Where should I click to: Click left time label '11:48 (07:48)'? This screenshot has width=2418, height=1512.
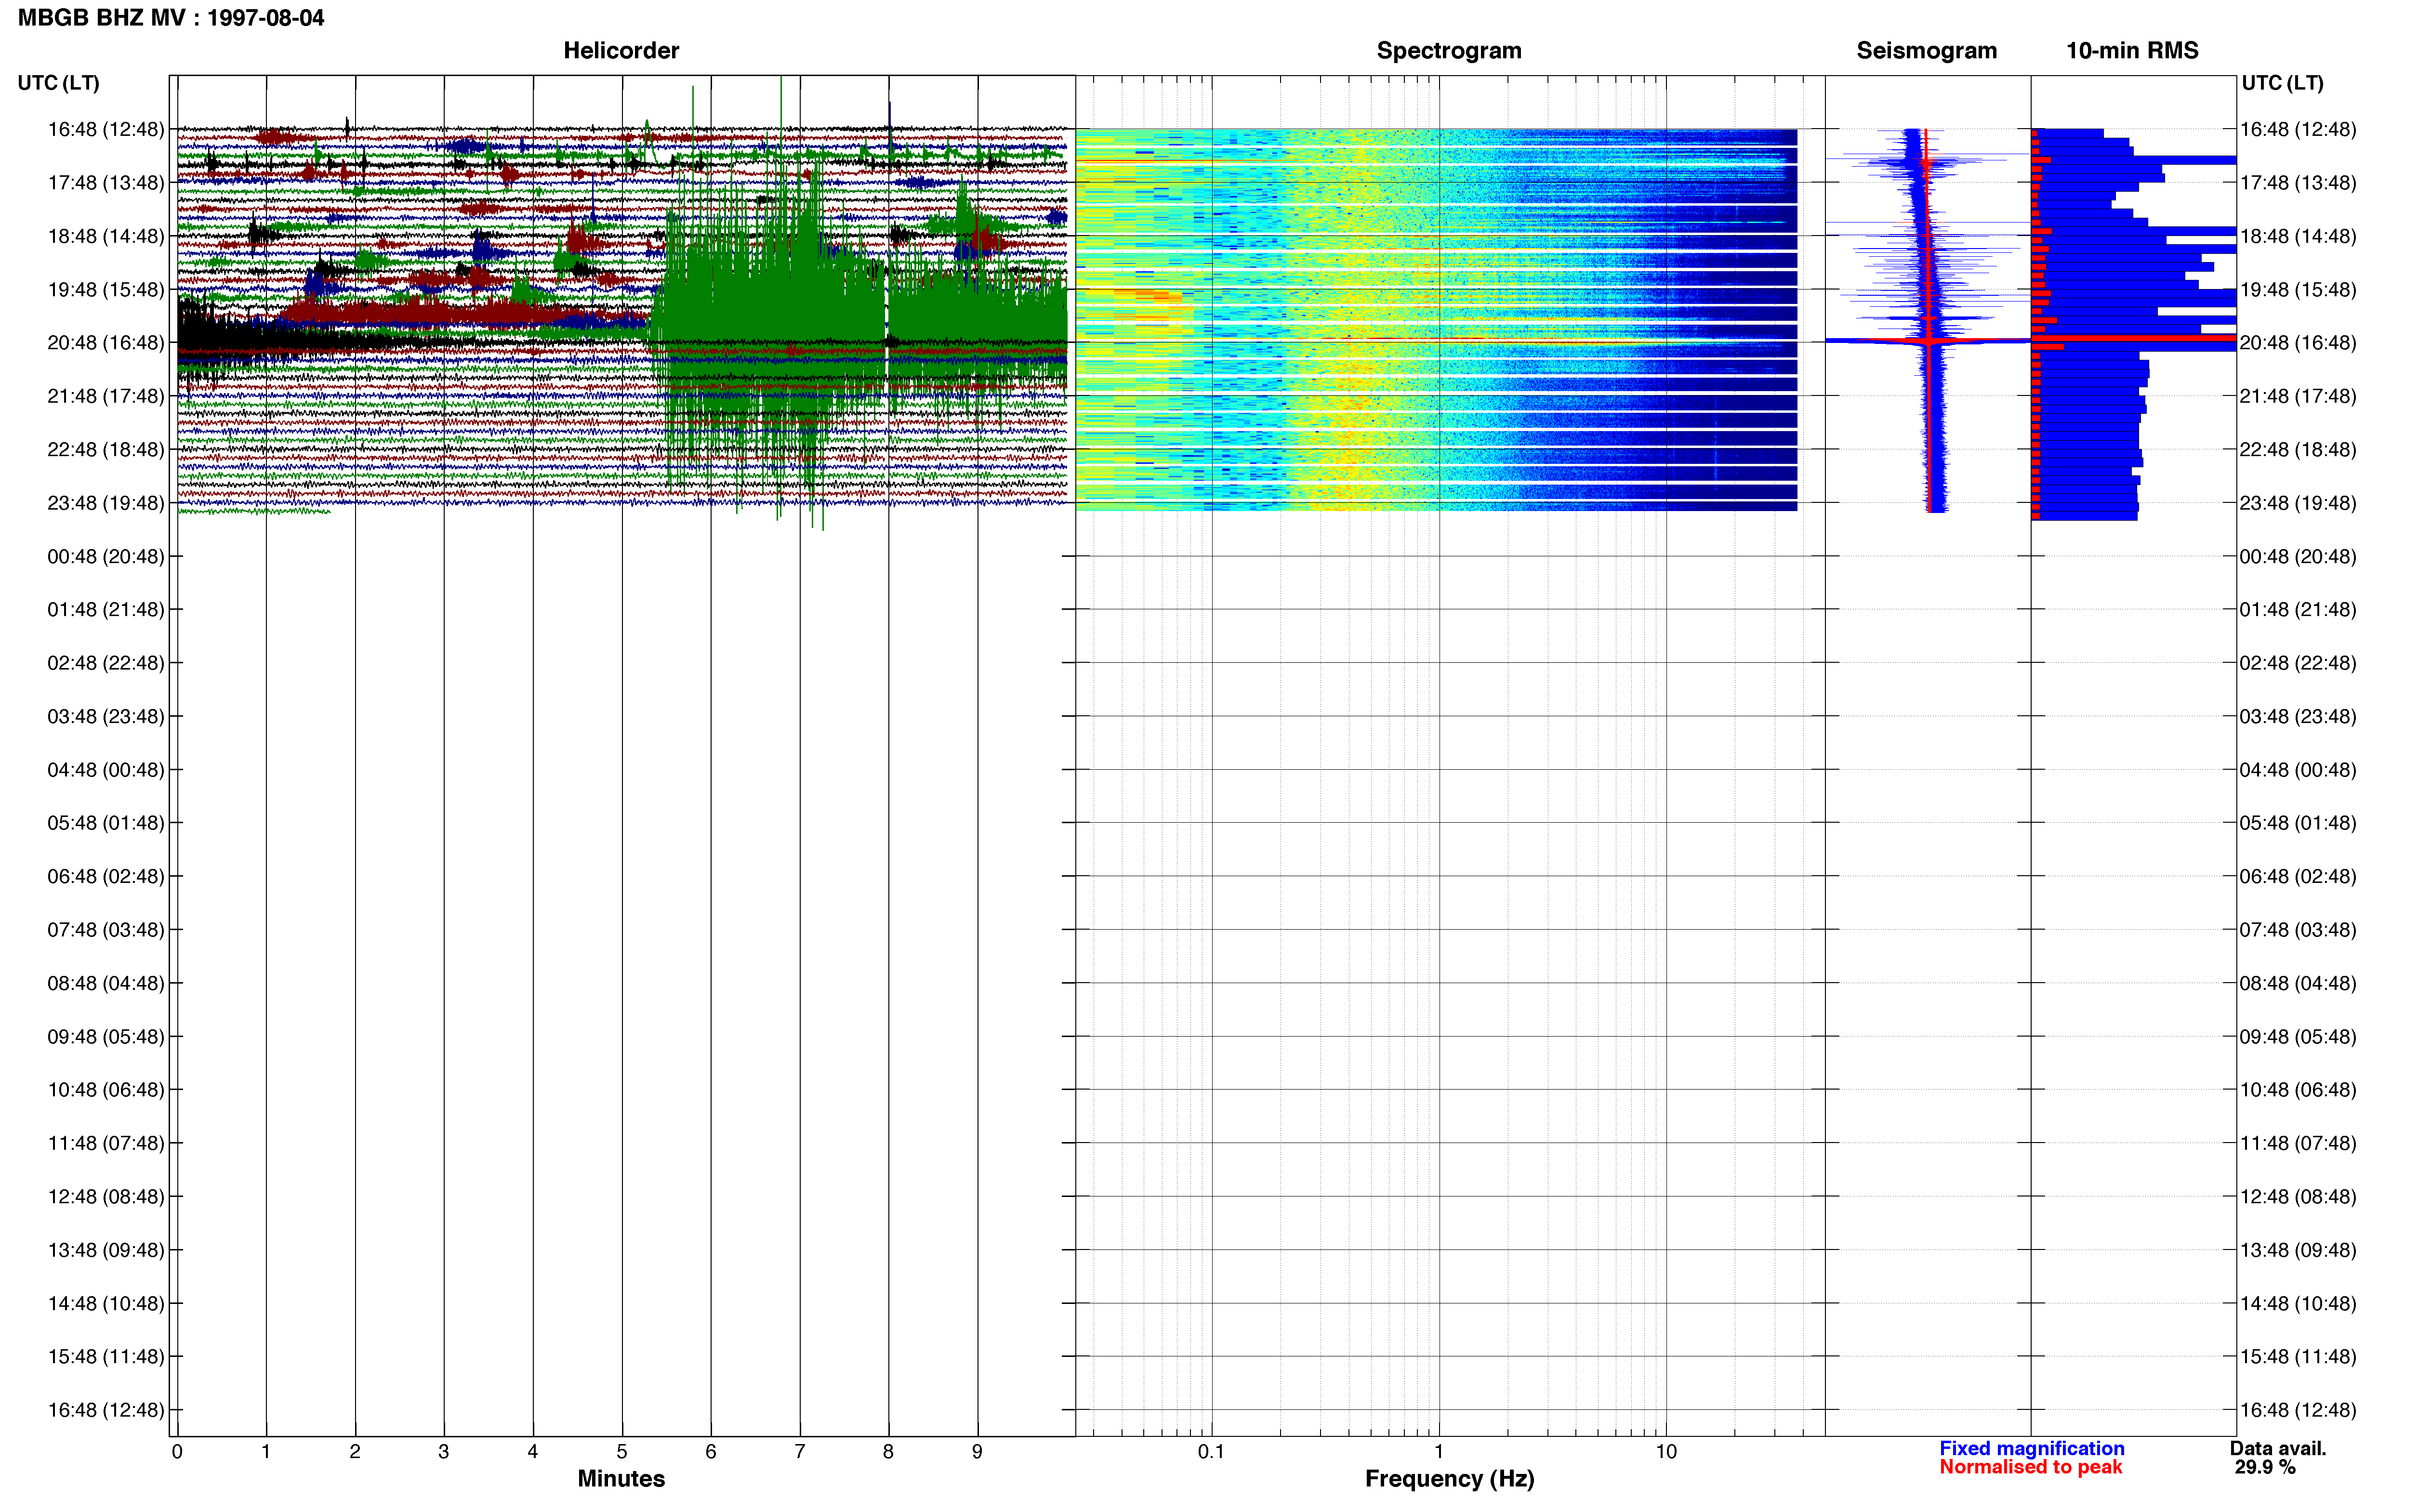coord(106,1144)
